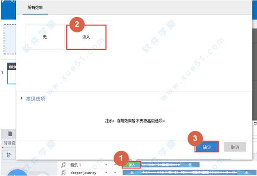
Task: Open the 背景音乐 panel tab
Action: (10, 142)
